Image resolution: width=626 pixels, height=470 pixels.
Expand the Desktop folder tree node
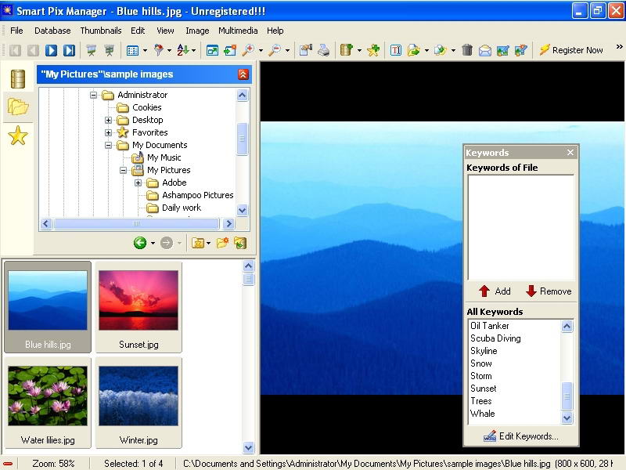pos(109,120)
